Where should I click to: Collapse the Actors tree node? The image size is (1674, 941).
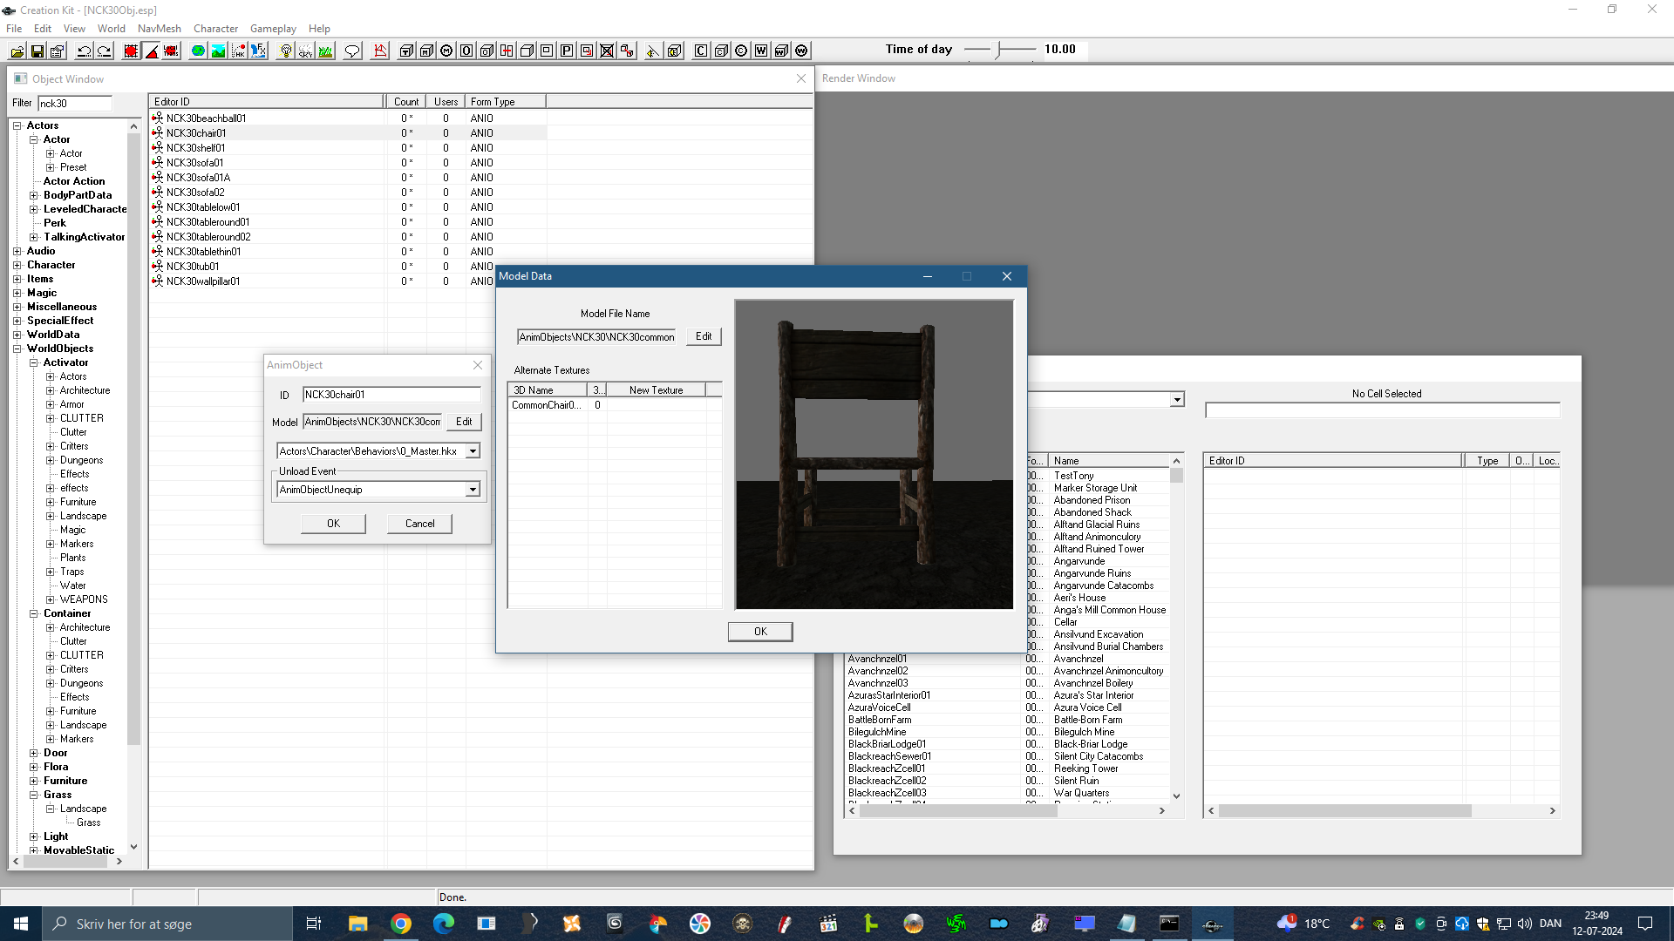coord(17,125)
